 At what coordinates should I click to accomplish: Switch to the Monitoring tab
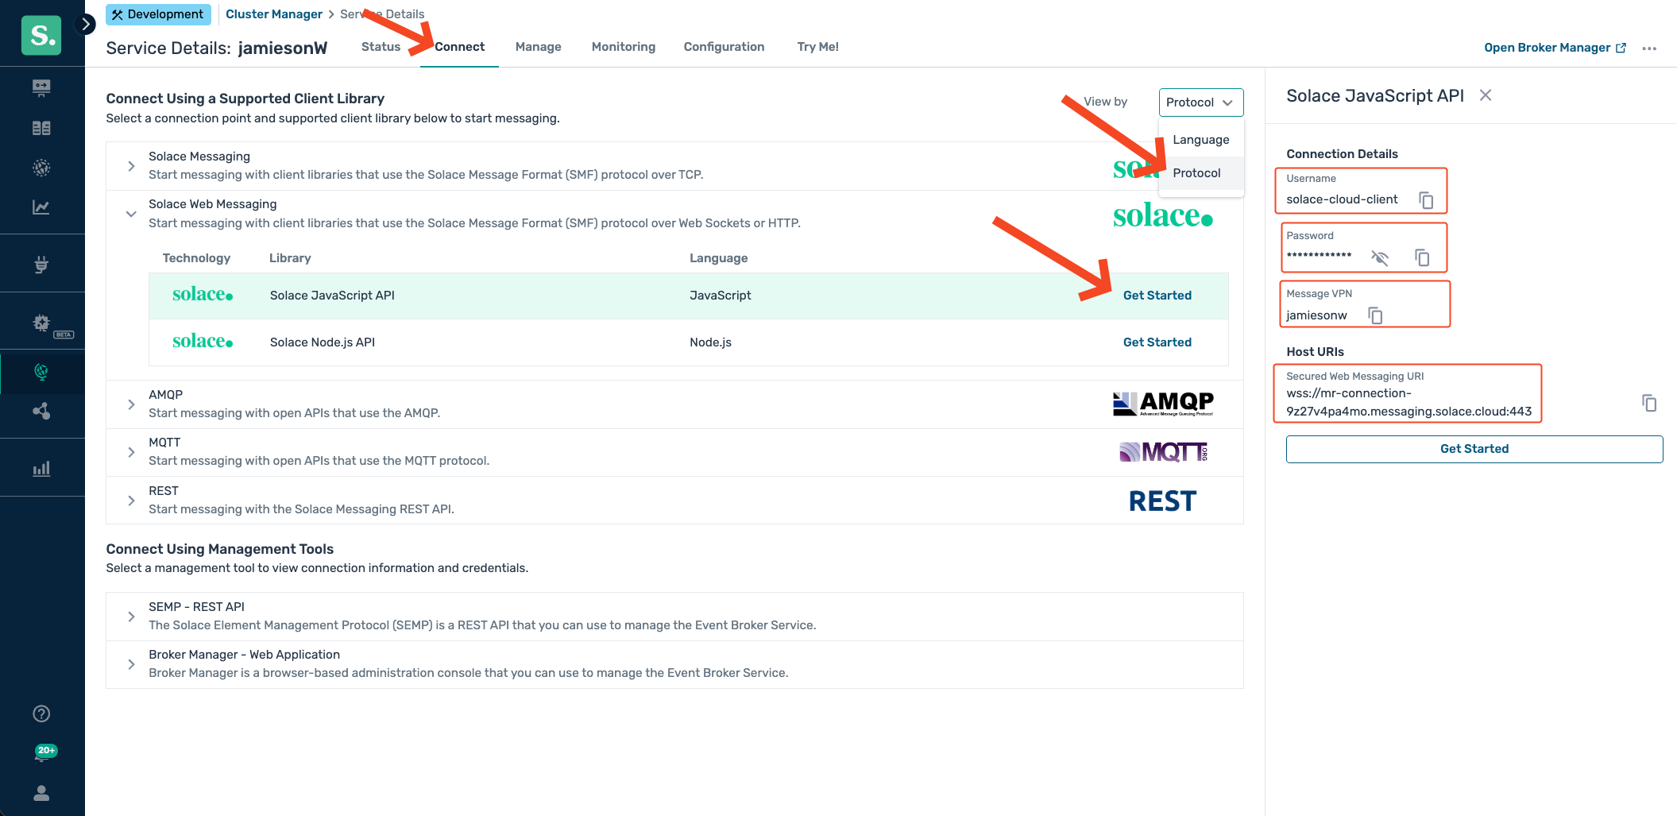point(623,47)
